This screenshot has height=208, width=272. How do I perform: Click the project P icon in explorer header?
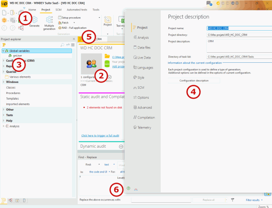click(4, 45)
